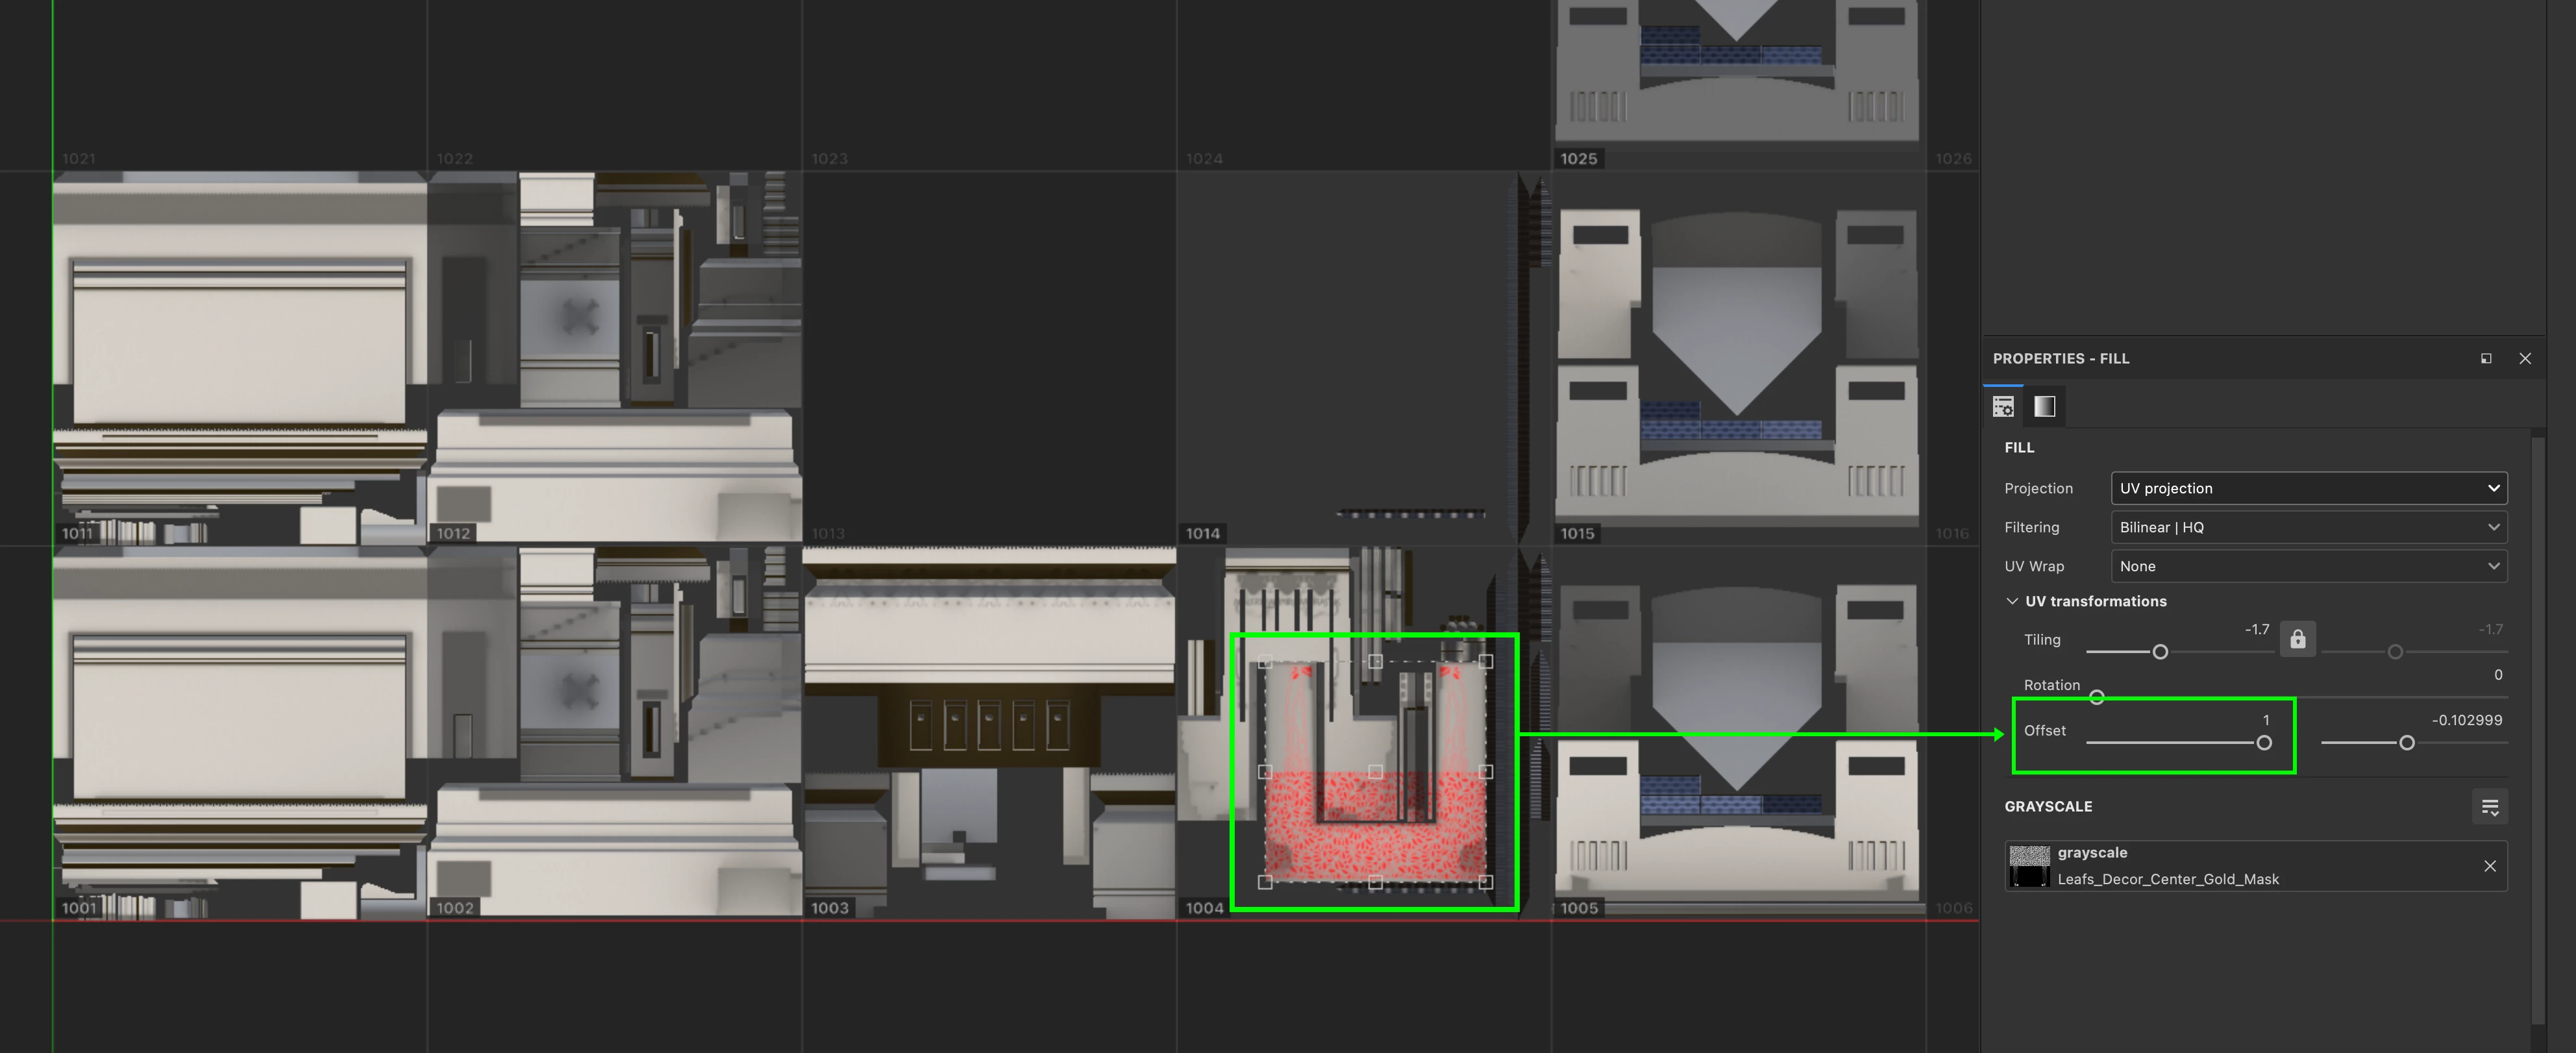Click the top-center transform handle in tile 1004
2576x1053 pixels.
pos(1375,661)
